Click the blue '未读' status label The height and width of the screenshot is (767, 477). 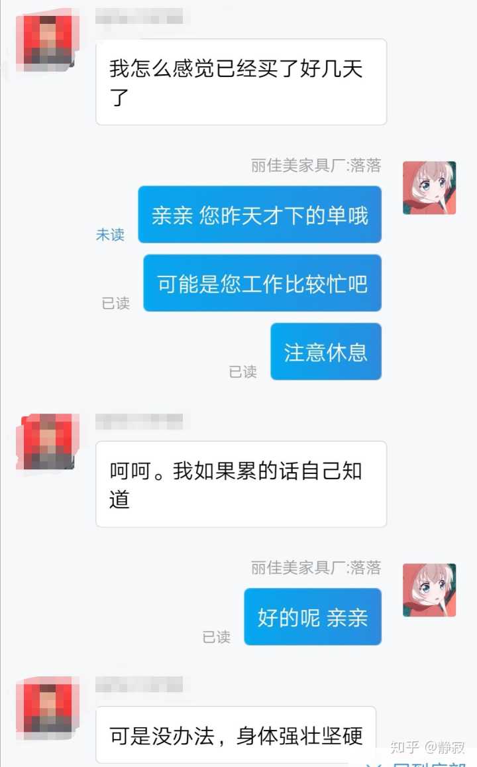tap(110, 235)
